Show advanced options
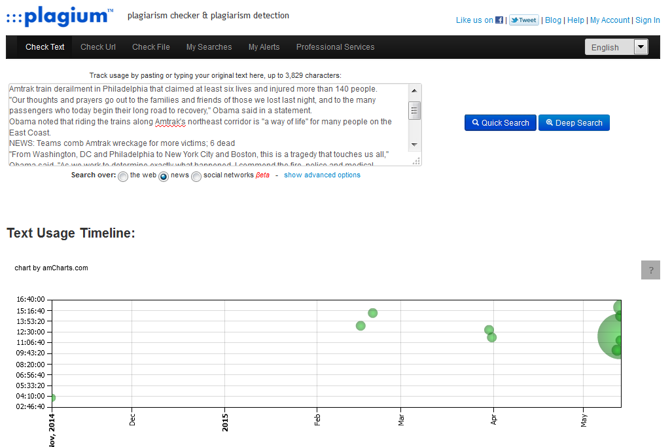 point(322,175)
